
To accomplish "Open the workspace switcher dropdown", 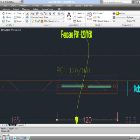I will tap(20, 2).
